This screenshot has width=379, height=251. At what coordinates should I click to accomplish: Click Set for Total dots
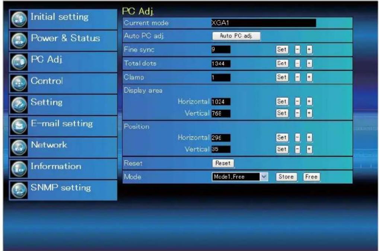tap(282, 64)
